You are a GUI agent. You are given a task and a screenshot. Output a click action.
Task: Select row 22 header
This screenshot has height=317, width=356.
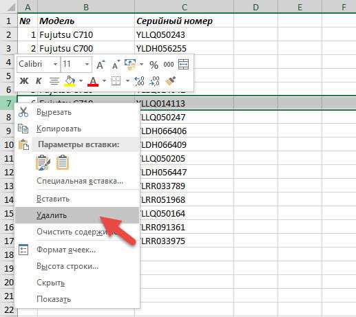point(8,309)
